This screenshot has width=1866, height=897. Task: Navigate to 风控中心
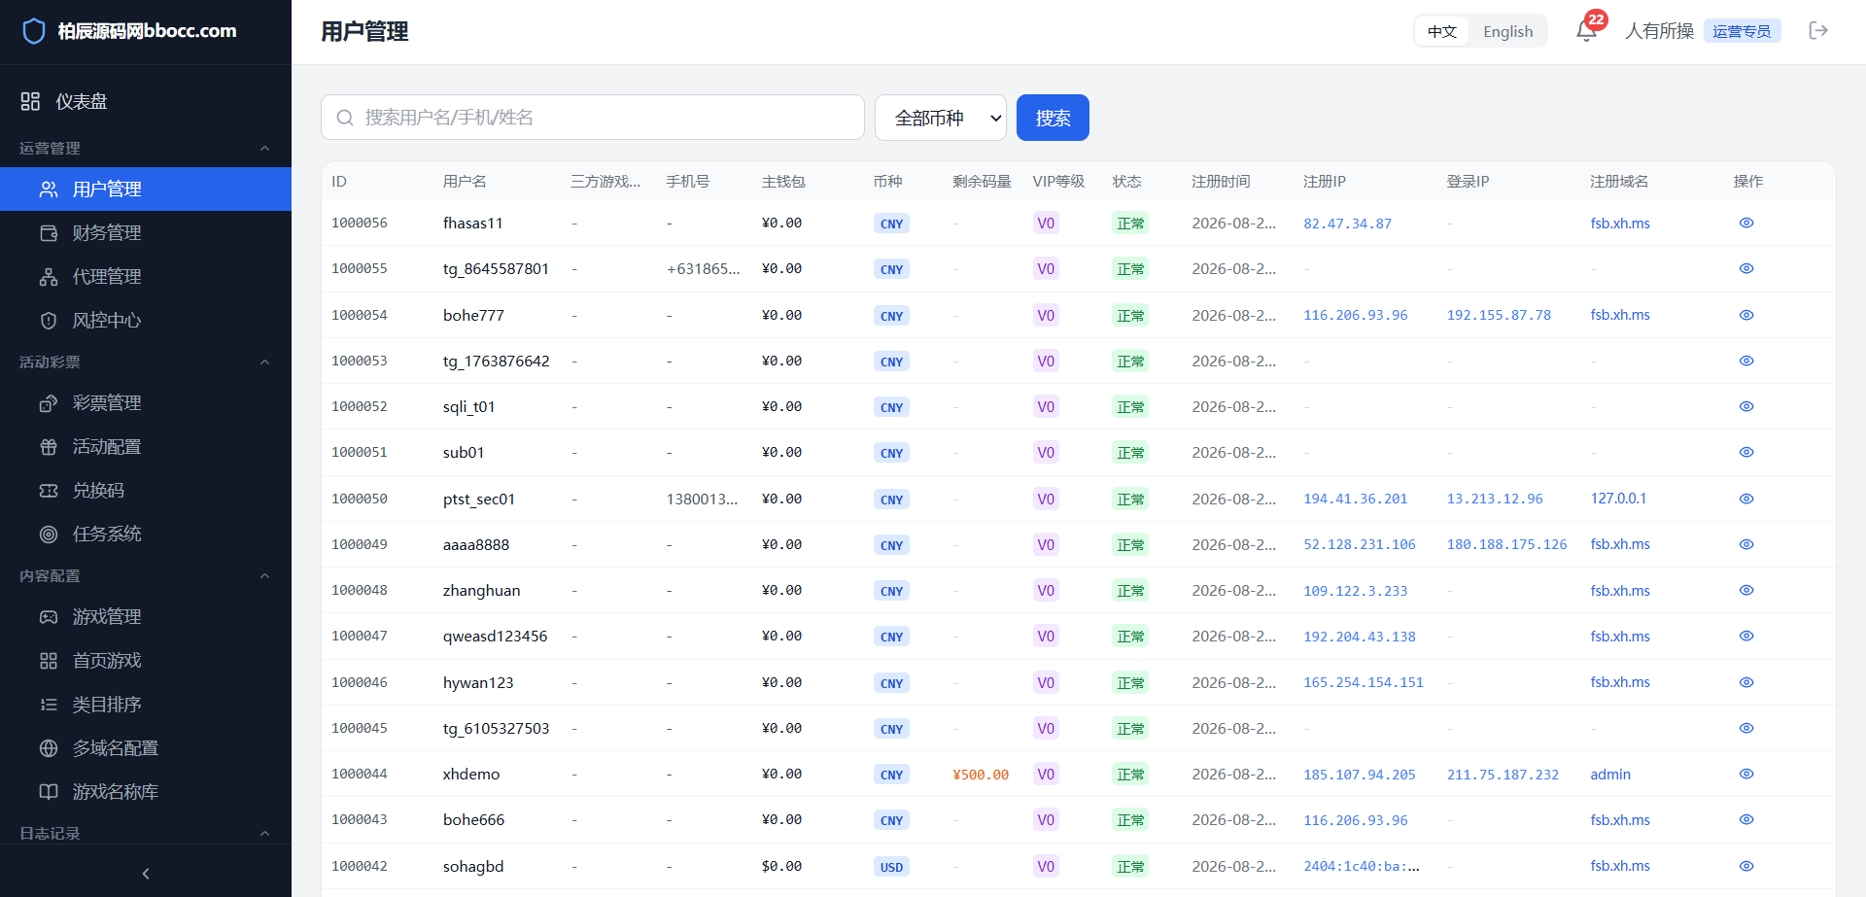(x=146, y=320)
